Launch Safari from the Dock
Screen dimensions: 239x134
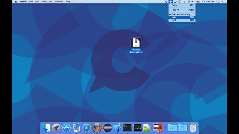click(x=87, y=128)
